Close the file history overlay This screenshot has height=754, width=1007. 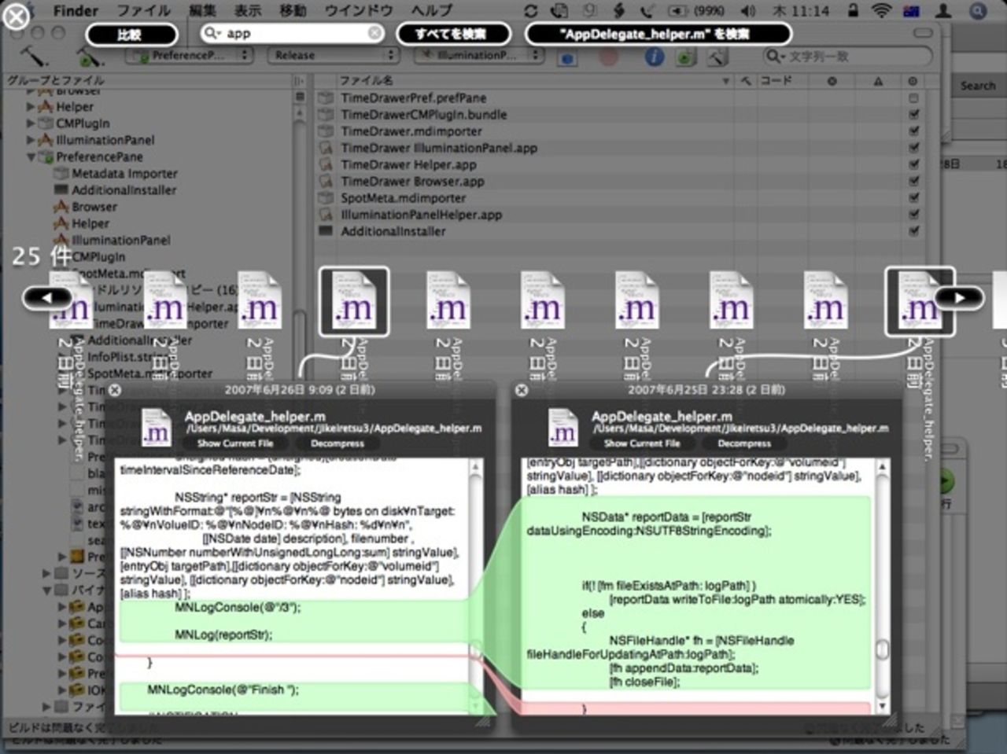17,17
